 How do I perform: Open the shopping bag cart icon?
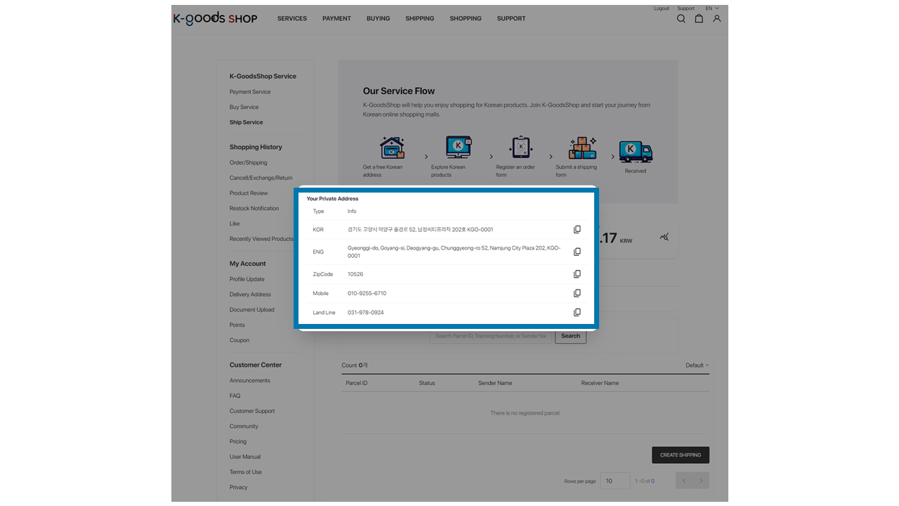click(x=699, y=19)
